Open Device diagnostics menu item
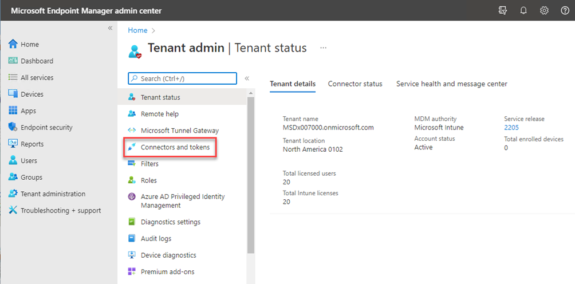 182,255
